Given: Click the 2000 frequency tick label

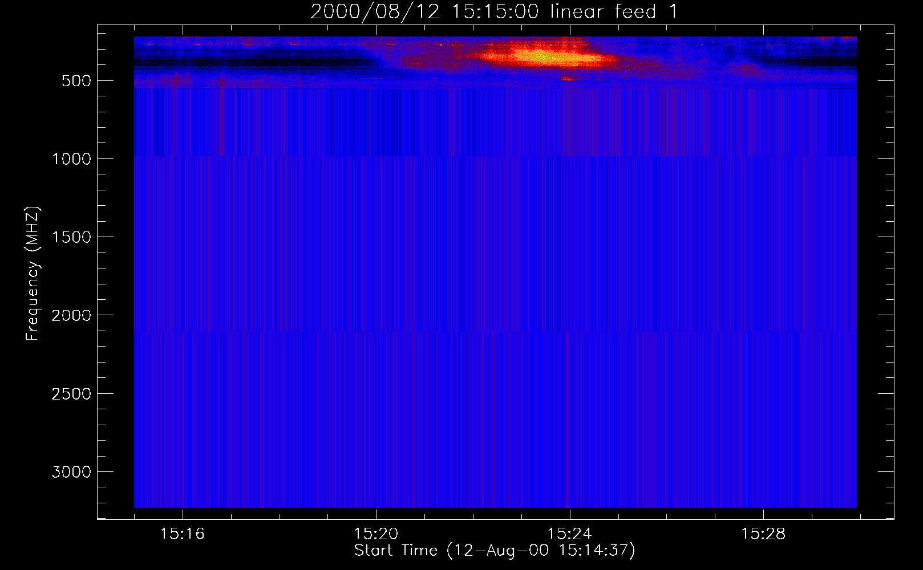Looking at the screenshot, I should pyautogui.click(x=71, y=315).
